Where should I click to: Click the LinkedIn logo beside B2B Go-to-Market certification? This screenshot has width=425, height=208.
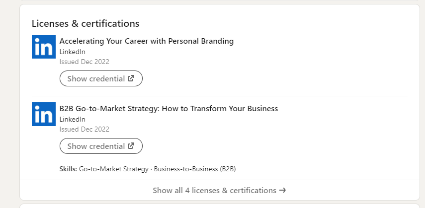tap(44, 114)
